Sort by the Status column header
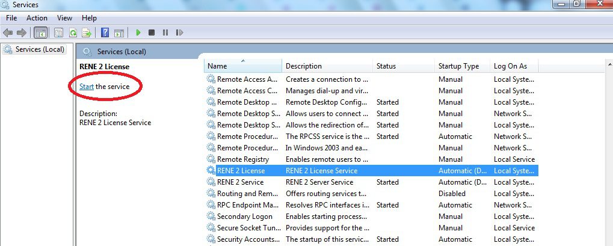Image resolution: width=613 pixels, height=246 pixels. click(x=404, y=66)
